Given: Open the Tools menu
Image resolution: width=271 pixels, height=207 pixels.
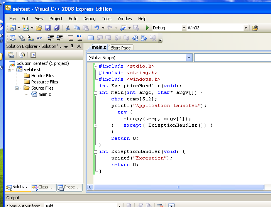Looking at the screenshot, I should pyautogui.click(x=107, y=19).
